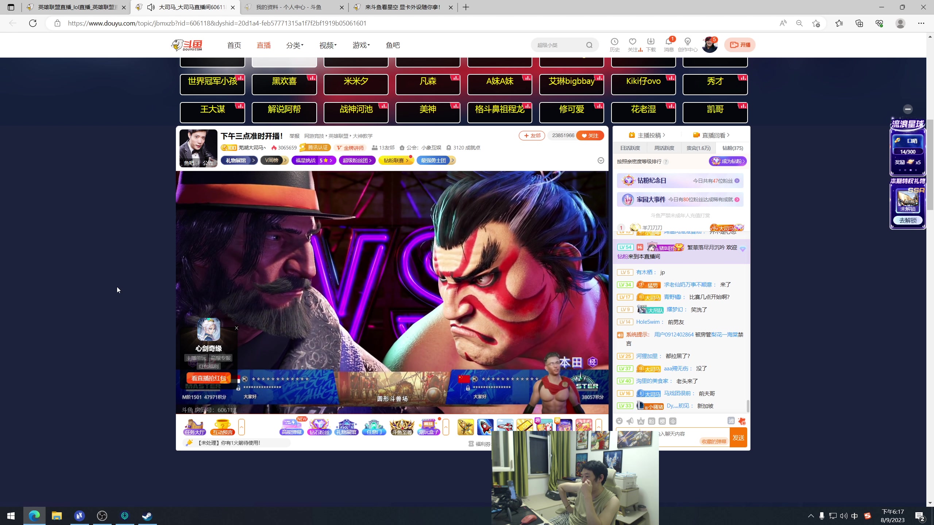The height and width of the screenshot is (525, 934).
Task: Toggle the 滤 danmaku filter icon
Action: click(x=731, y=421)
